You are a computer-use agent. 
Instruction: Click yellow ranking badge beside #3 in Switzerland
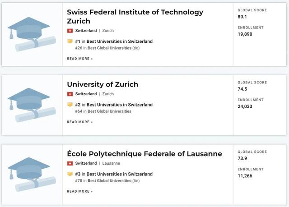pyautogui.click(x=70, y=174)
